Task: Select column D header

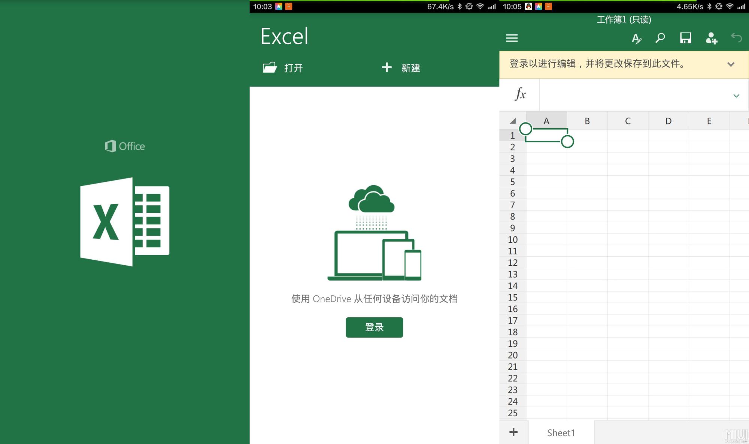Action: point(668,121)
